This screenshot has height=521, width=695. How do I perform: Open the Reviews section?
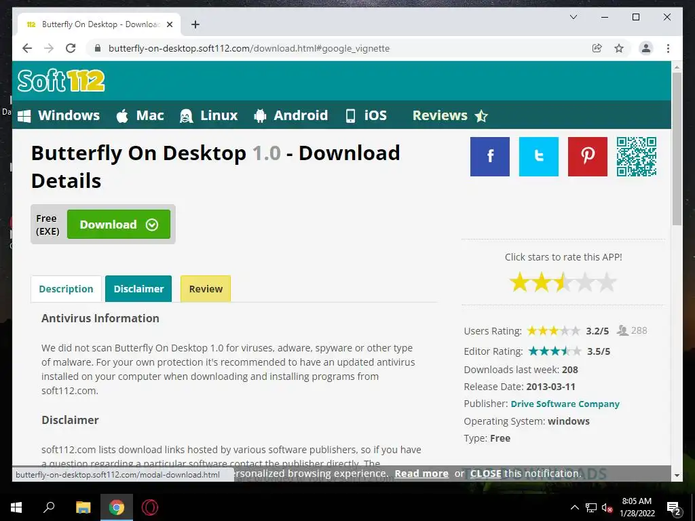(x=450, y=115)
